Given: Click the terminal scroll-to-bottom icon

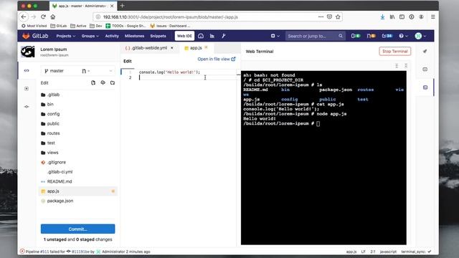Looking at the screenshot, I should click(x=406, y=66).
